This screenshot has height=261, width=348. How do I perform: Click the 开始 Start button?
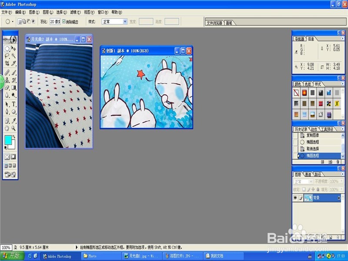[12, 256]
